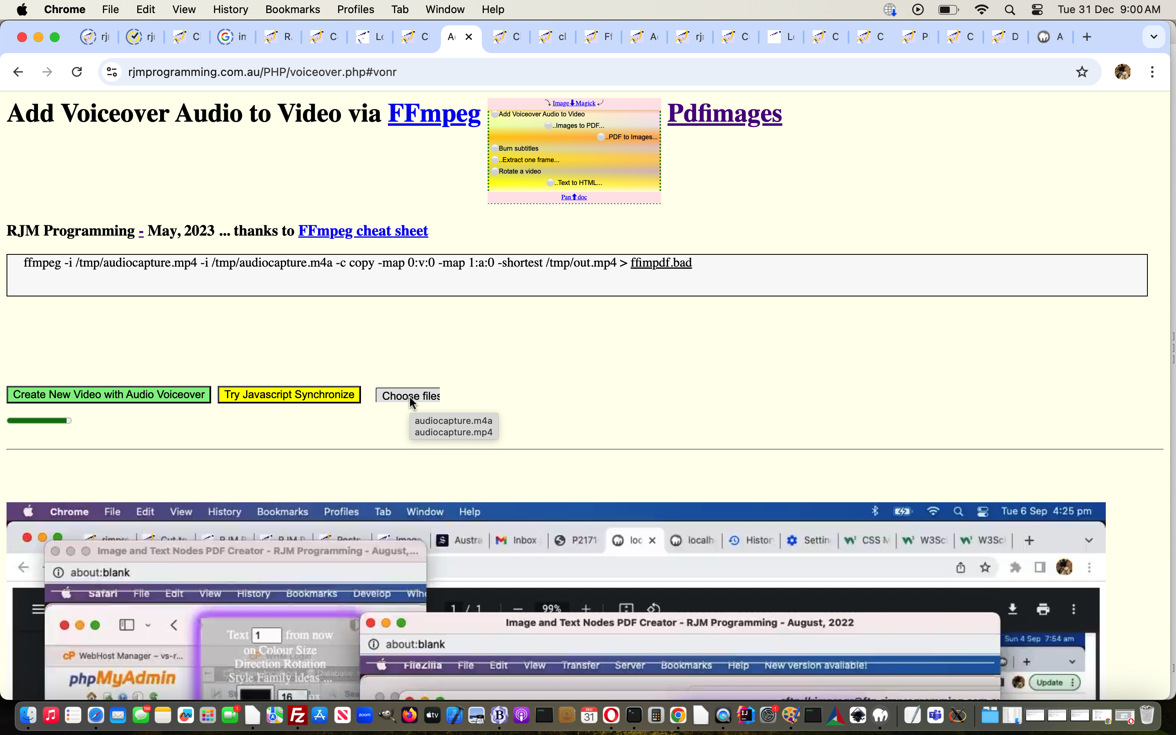Open the App Store Dock icon
The image size is (1176, 735).
320,715
